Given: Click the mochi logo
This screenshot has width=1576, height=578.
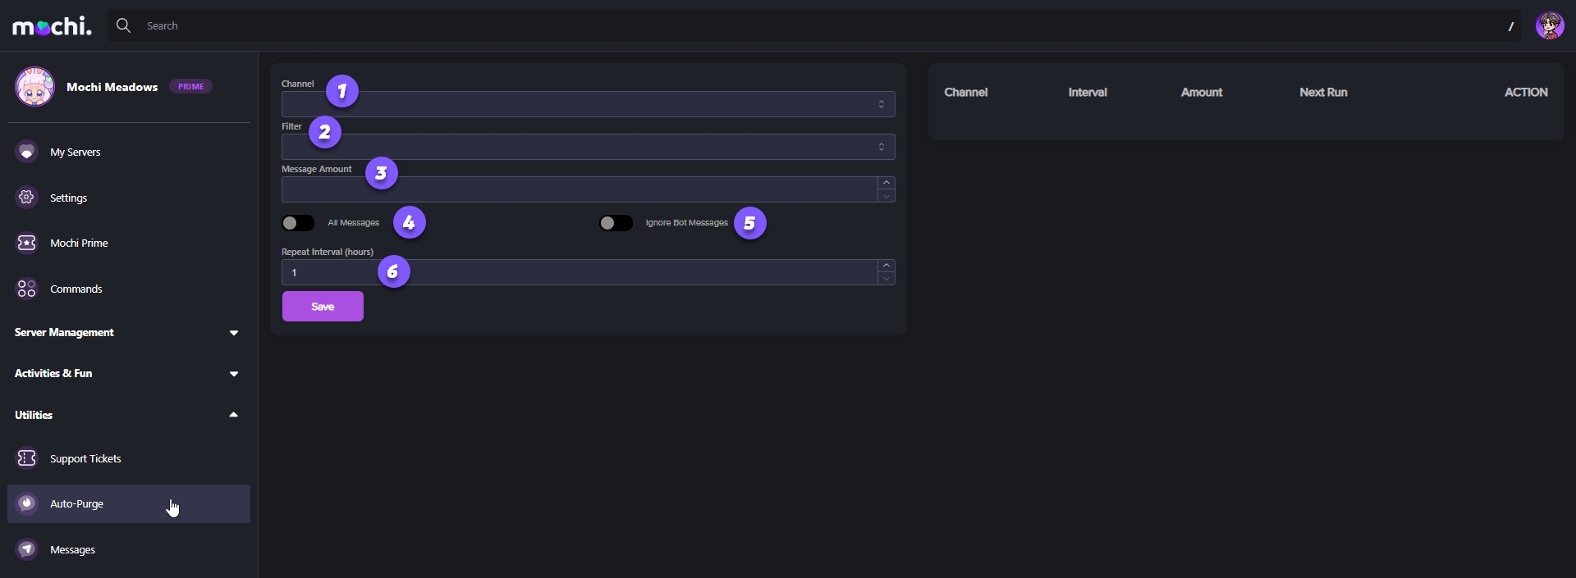Looking at the screenshot, I should coord(52,26).
